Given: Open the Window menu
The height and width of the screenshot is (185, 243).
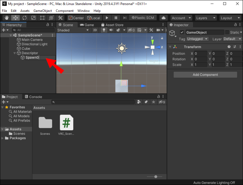Looking at the screenshot, I should [83, 11].
